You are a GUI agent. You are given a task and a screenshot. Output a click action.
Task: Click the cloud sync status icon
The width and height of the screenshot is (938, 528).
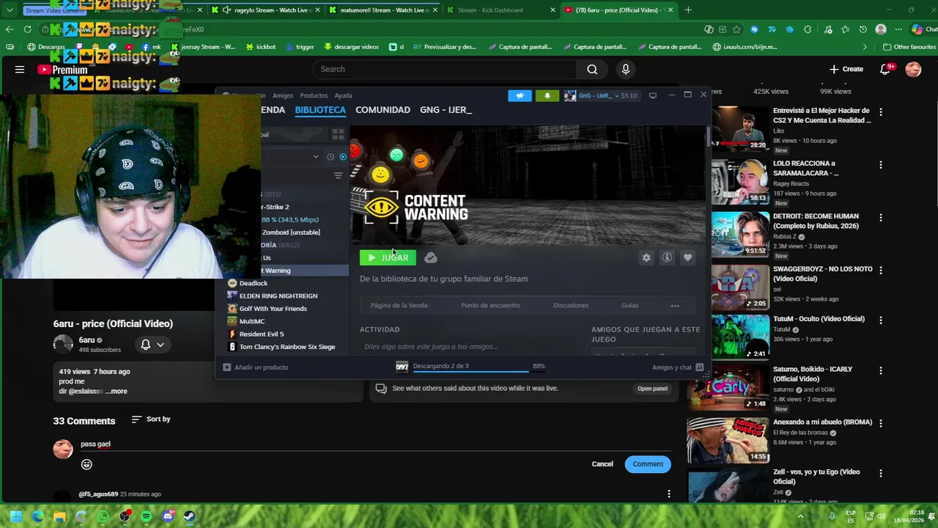[431, 257]
